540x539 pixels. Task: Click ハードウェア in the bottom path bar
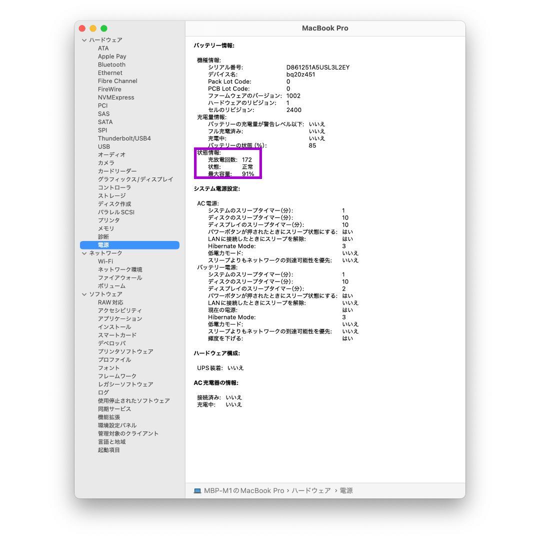click(311, 491)
